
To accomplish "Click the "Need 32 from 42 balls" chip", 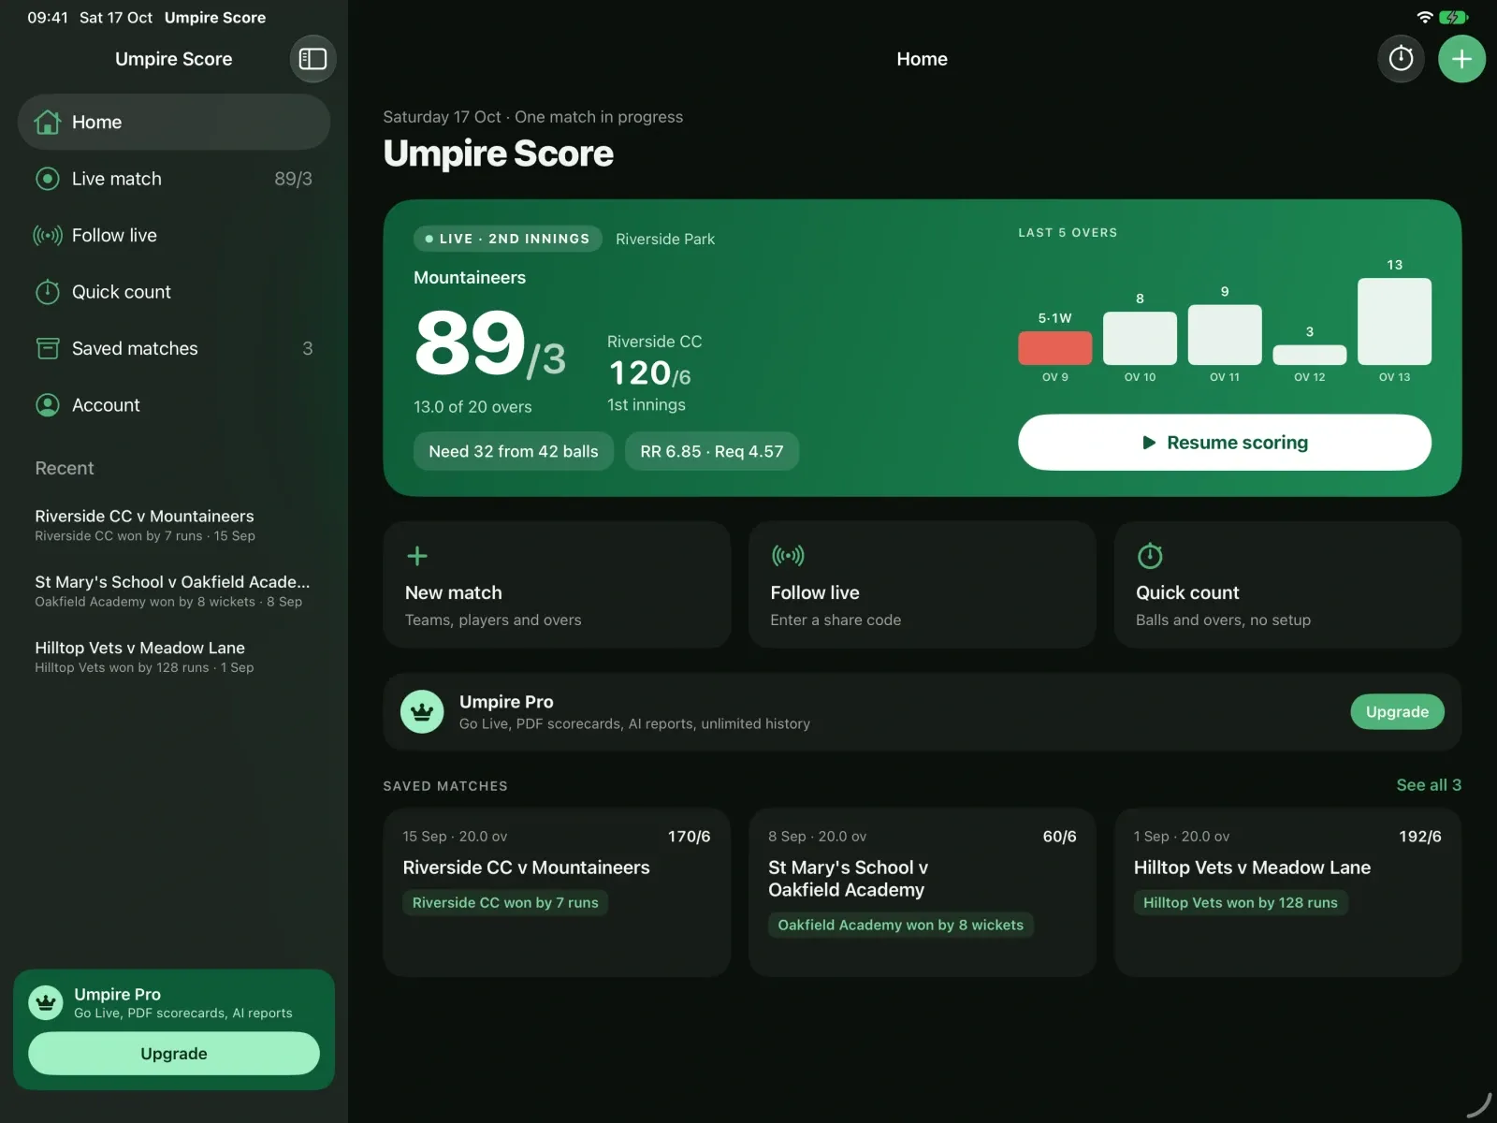I will point(514,451).
